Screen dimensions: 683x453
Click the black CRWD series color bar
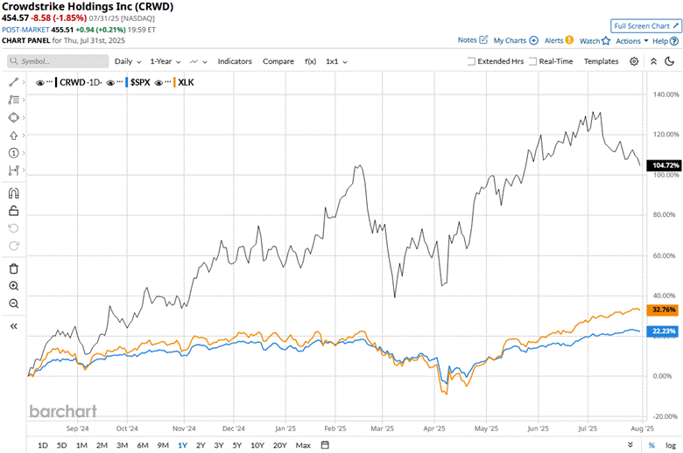(x=56, y=82)
